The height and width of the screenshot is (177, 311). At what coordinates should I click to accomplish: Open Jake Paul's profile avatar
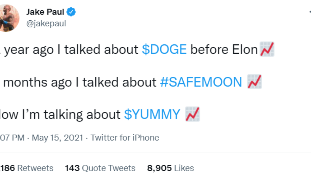pos(9,18)
